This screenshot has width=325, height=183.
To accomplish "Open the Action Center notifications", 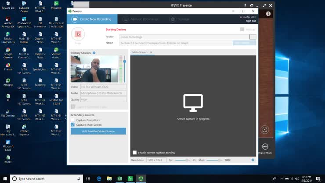I will (x=318, y=179).
